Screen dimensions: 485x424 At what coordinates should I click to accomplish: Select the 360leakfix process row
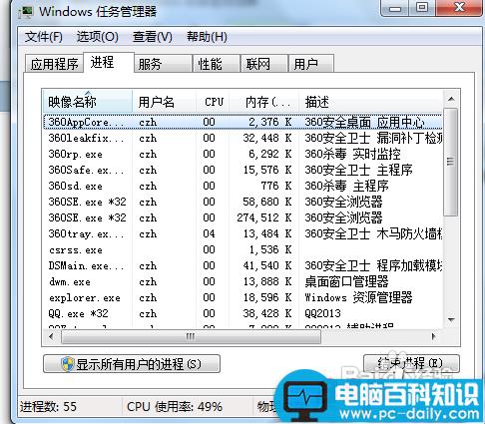pyautogui.click(x=242, y=138)
